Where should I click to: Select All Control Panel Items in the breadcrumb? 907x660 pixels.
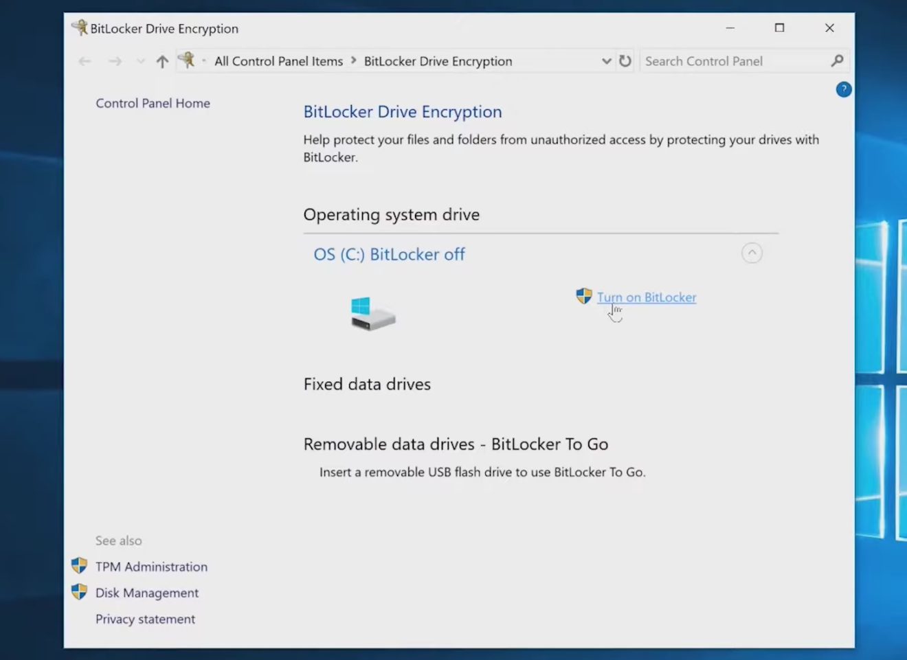point(278,61)
